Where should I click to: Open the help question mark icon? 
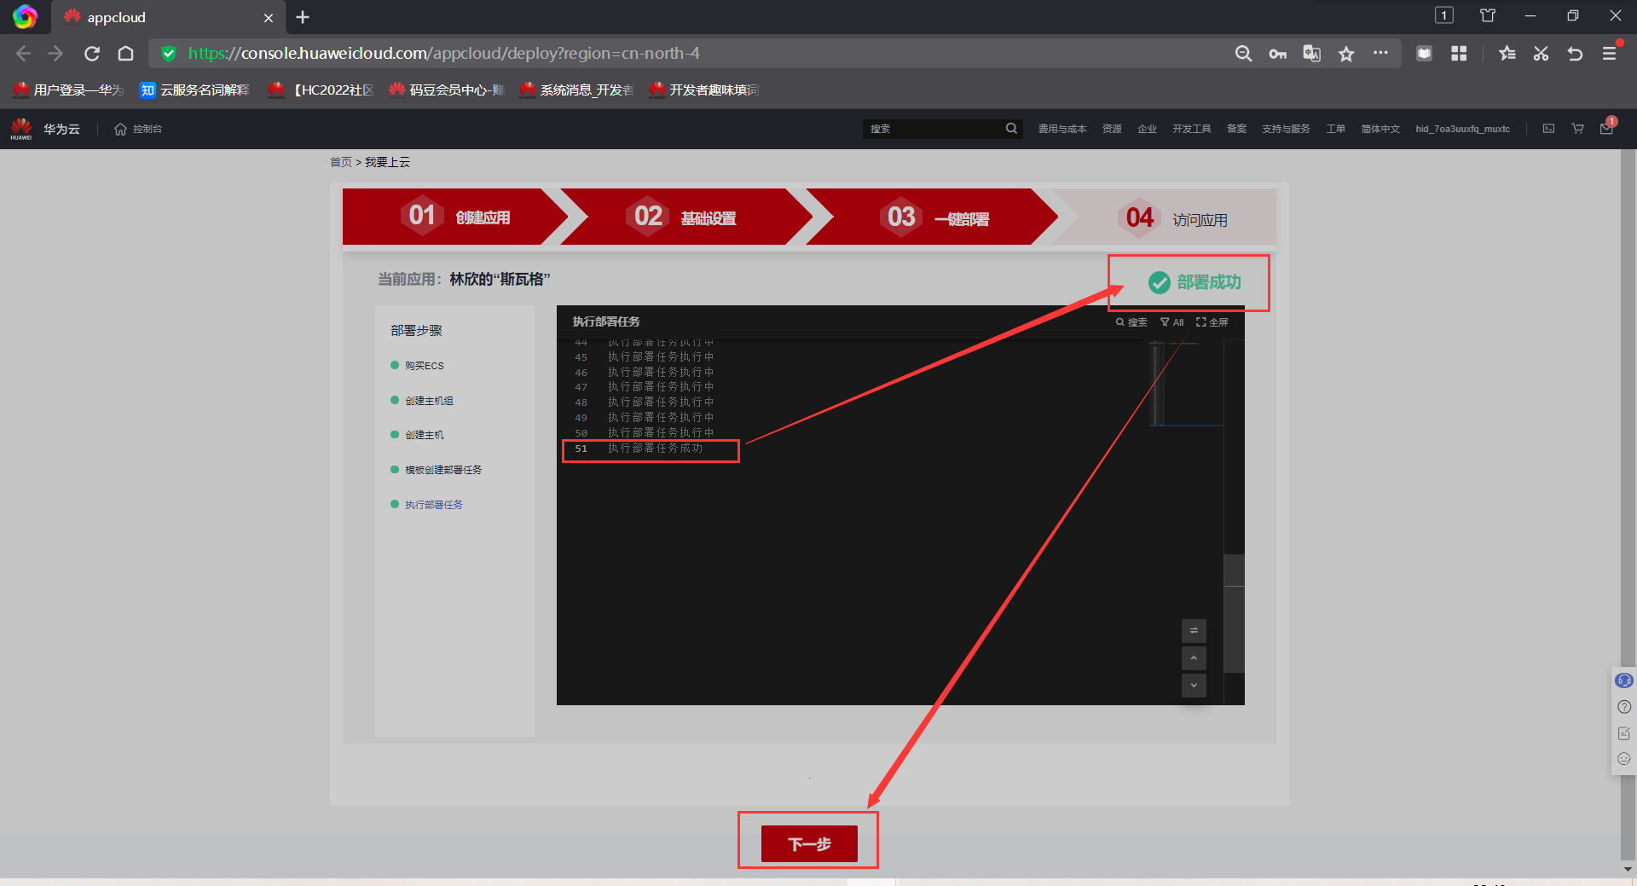[x=1624, y=707]
